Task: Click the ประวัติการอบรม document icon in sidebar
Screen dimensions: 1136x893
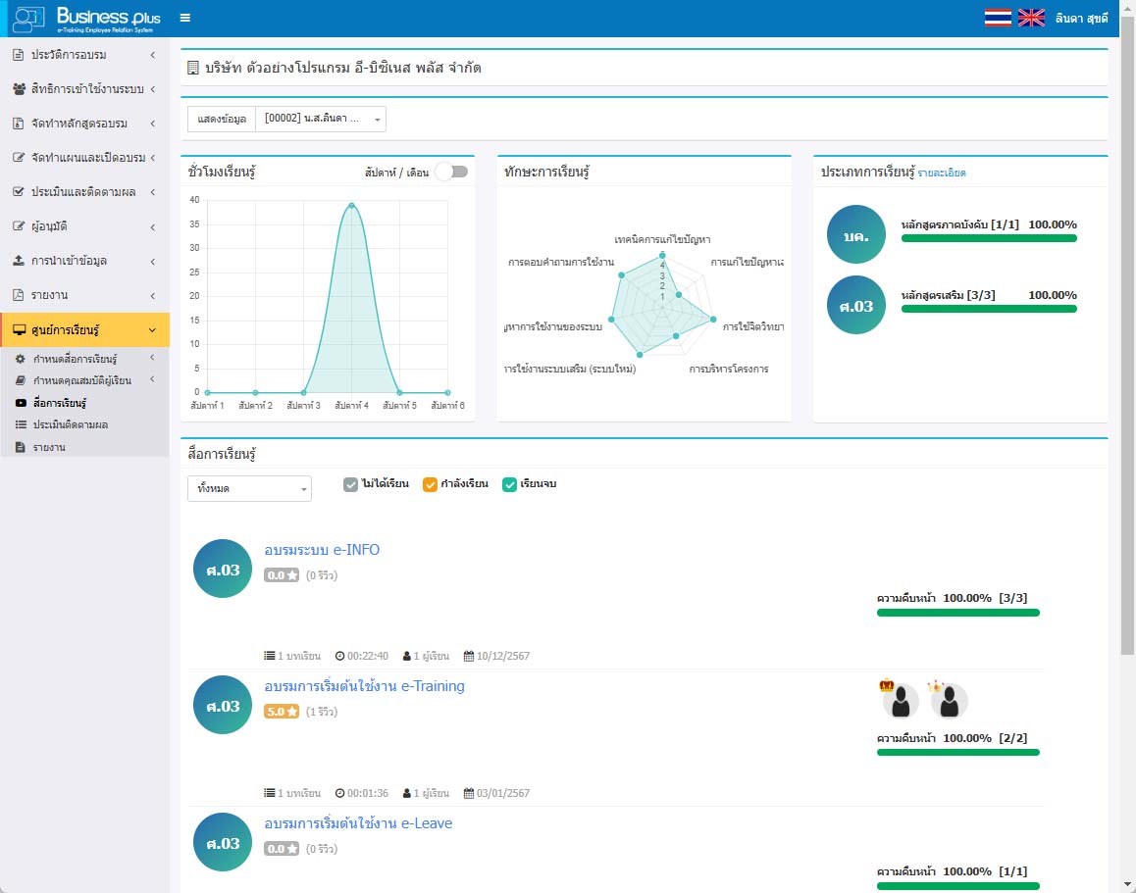Action: [19, 55]
